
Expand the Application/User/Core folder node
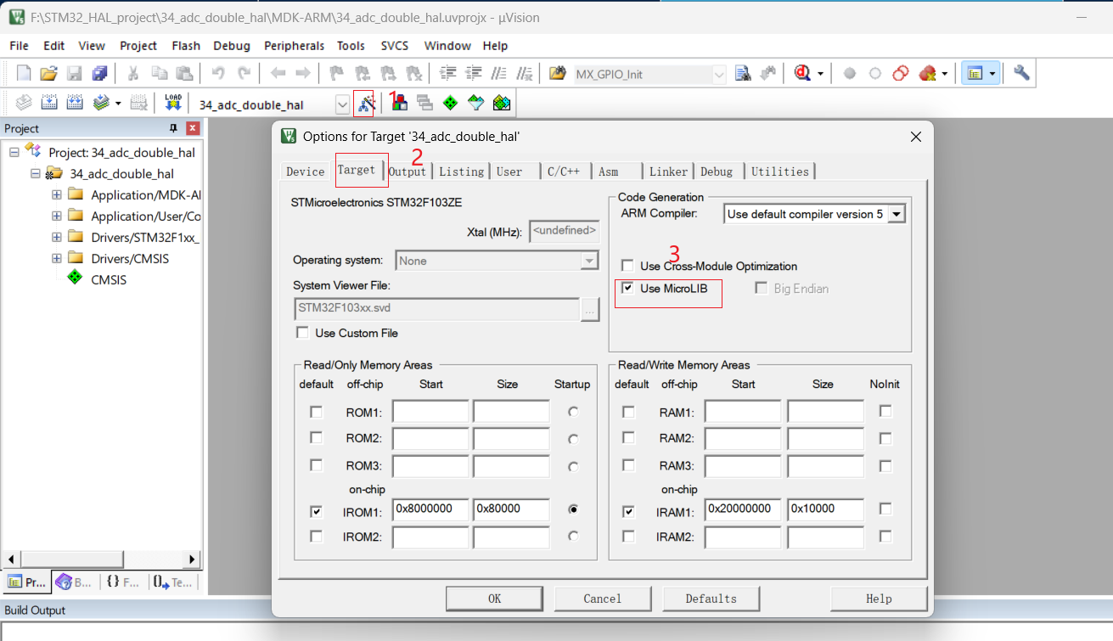click(57, 216)
